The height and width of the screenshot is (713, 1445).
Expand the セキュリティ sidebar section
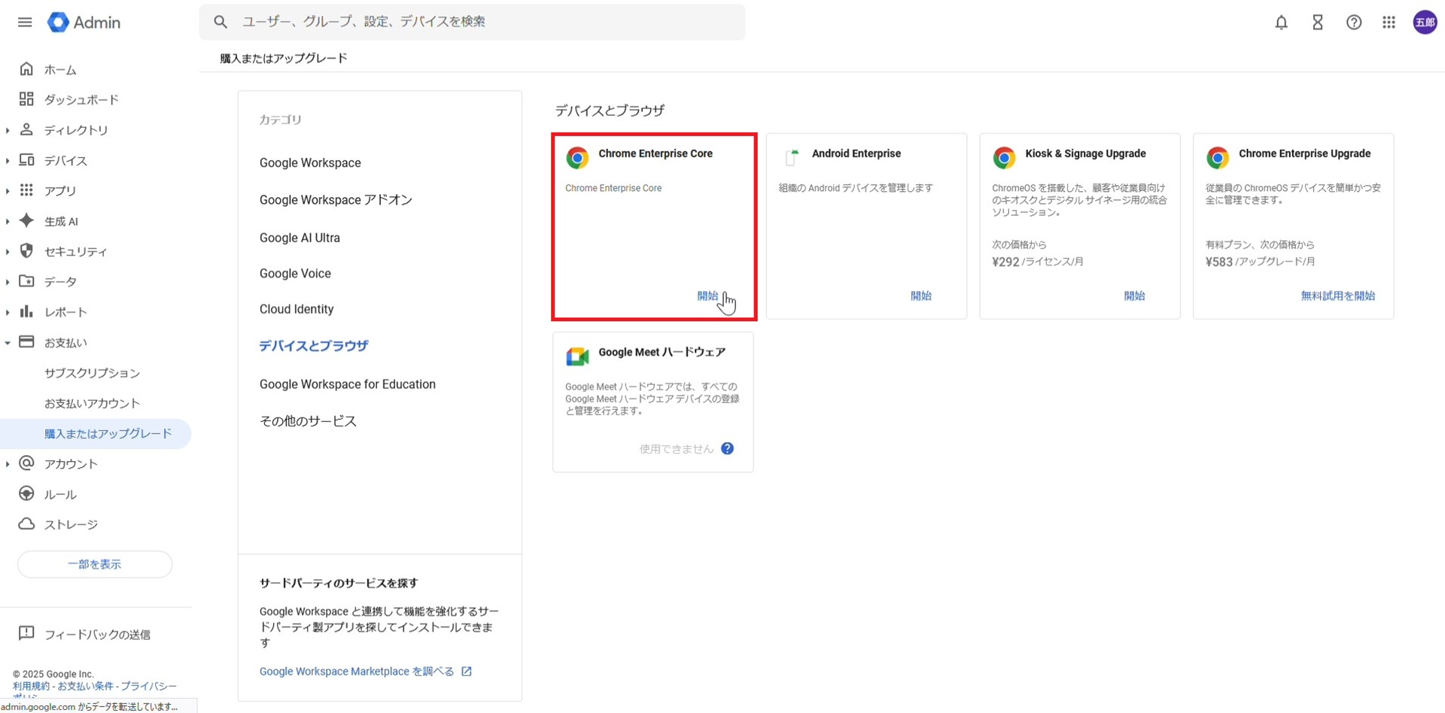click(8, 252)
